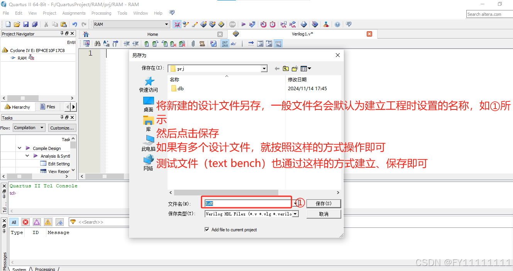Select Quick Access (快速访问) in dialog sidebar
The image size is (513, 271).
click(149, 84)
